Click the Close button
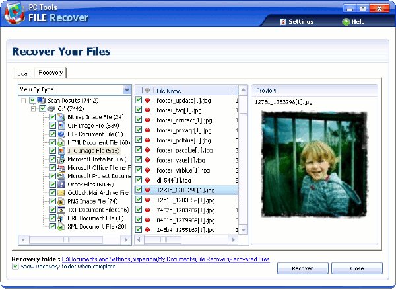 coord(357,268)
